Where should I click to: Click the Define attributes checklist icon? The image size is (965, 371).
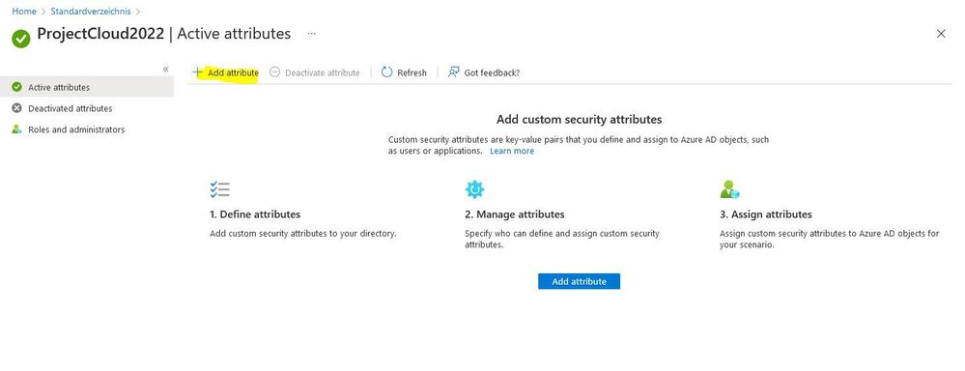[x=219, y=189]
